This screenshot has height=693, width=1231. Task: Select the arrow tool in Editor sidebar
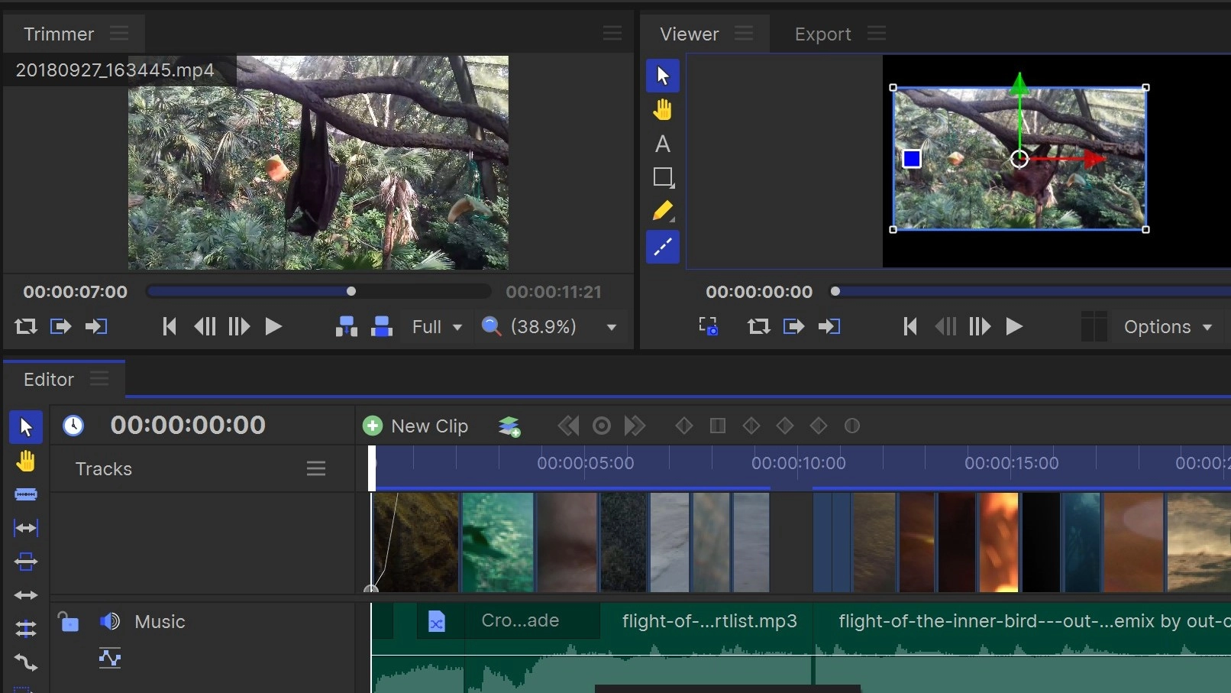click(26, 427)
